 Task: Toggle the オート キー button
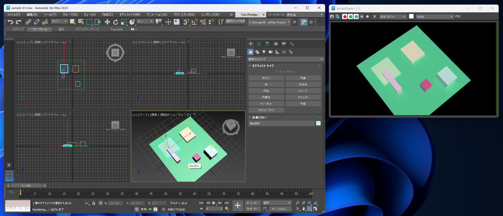pos(253,203)
